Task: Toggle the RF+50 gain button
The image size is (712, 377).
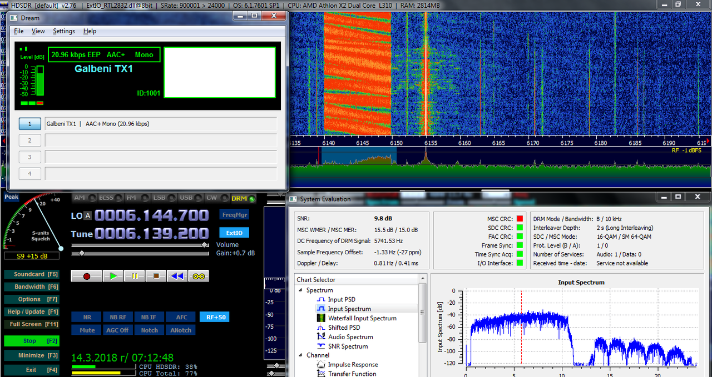Action: click(x=214, y=317)
